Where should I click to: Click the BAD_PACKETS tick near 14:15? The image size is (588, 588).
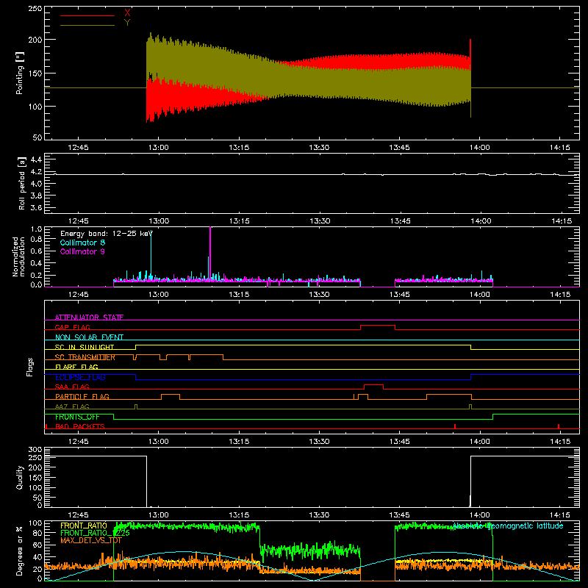coord(559,426)
